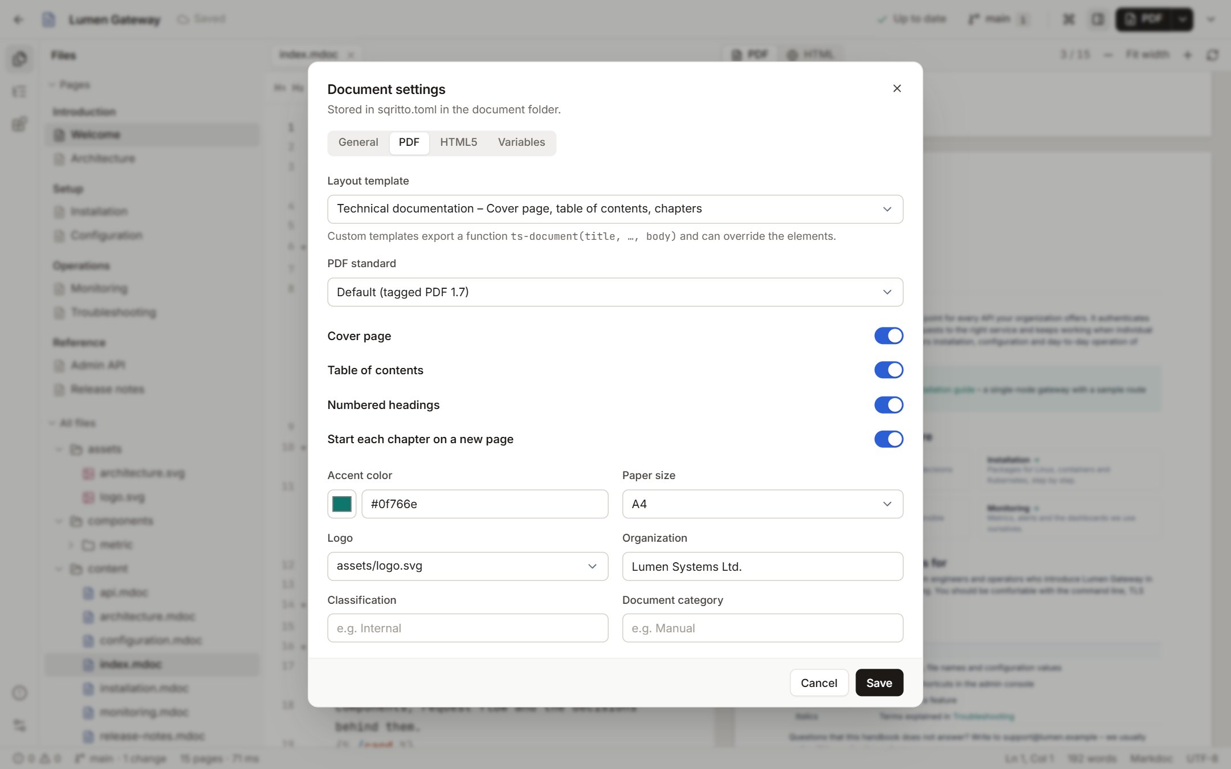Screen dimensions: 1231x769
Task: Select index.mdoc in the file tree
Action: click(x=152, y=665)
